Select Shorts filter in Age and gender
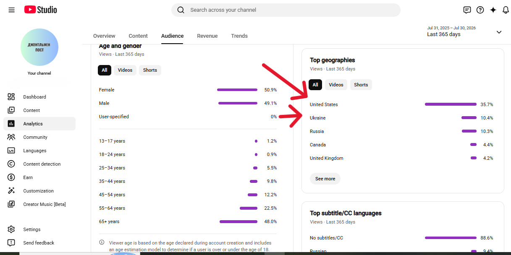This screenshot has height=255, width=511. click(x=150, y=70)
